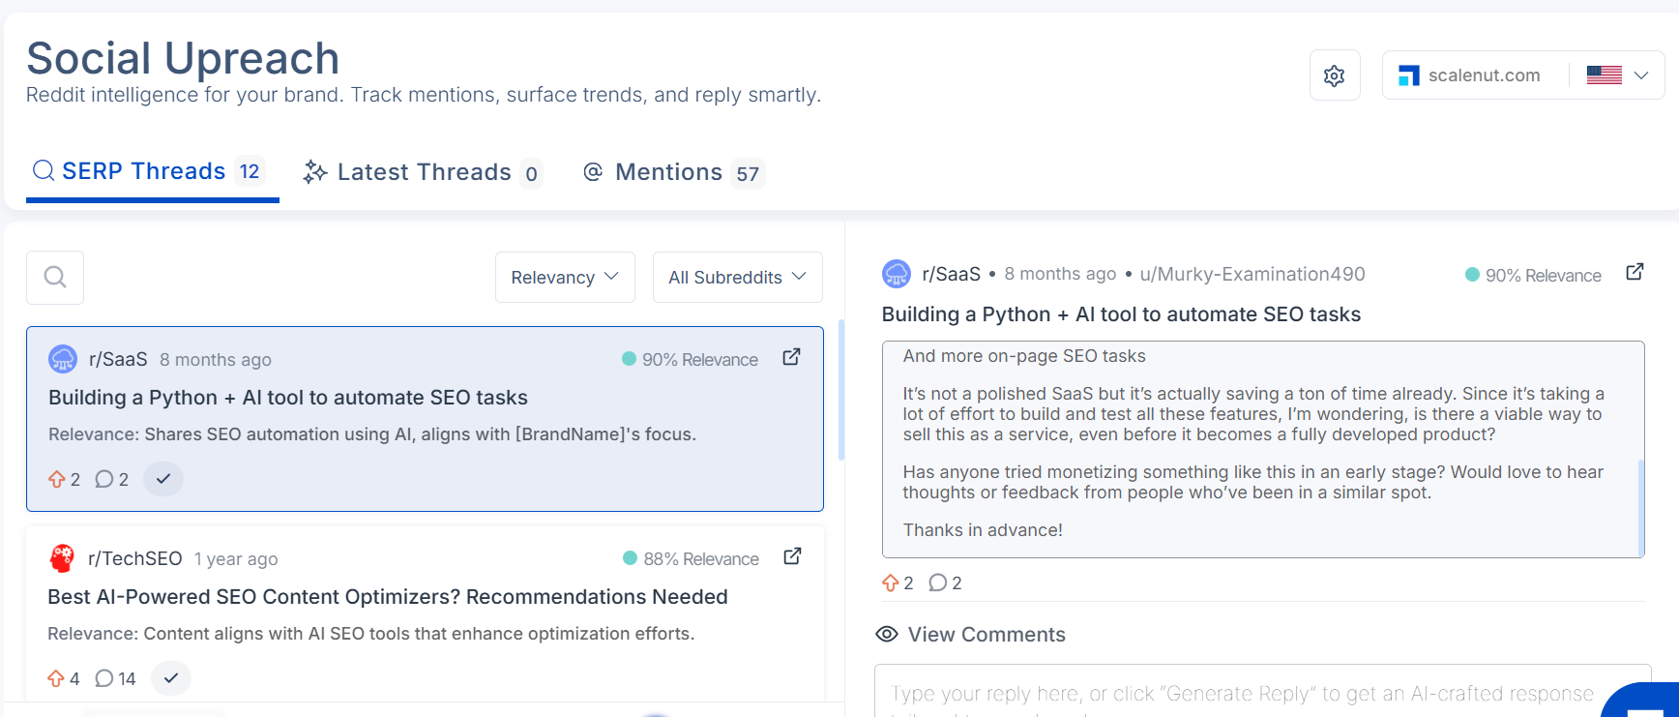The width and height of the screenshot is (1679, 717).
Task: Toggle the checkmark on the r/TechSEO thread card
Action: point(171,678)
